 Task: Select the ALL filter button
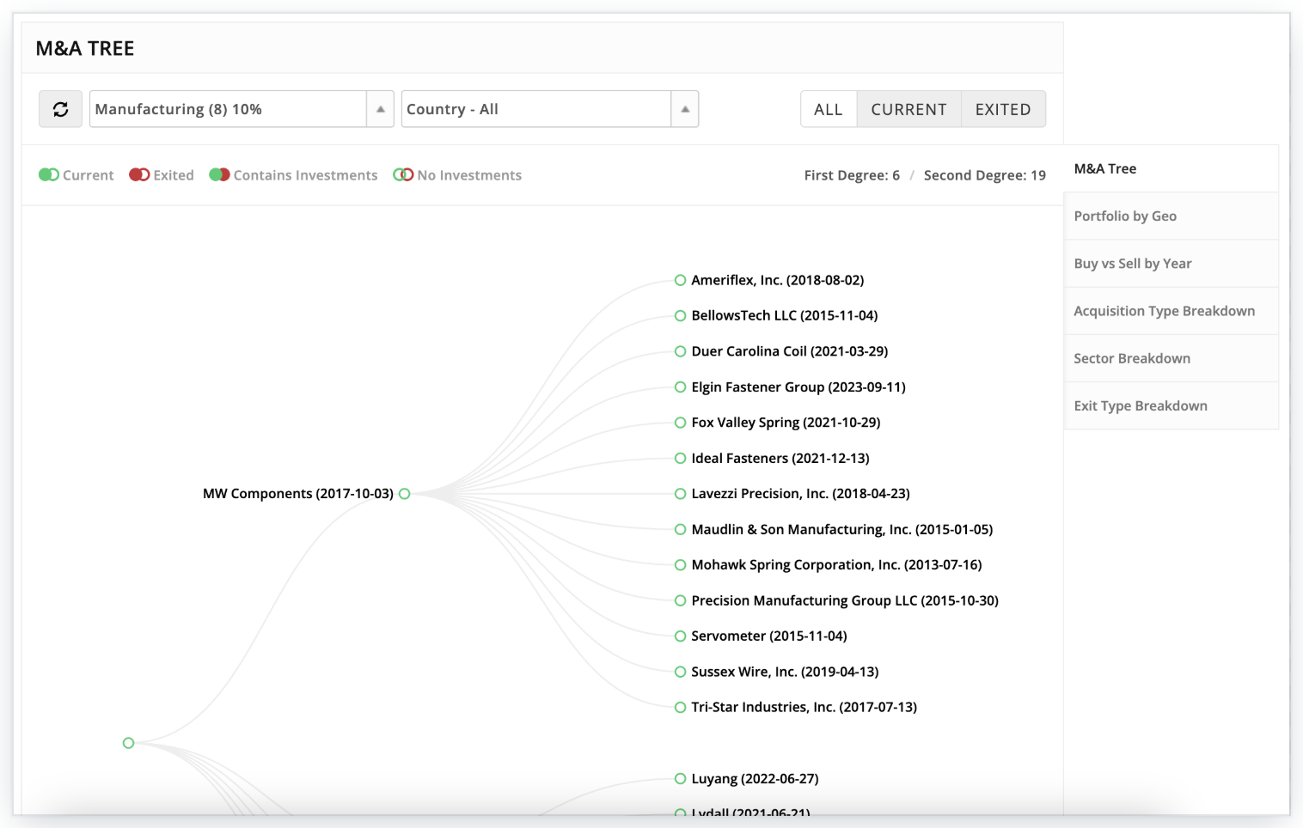pyautogui.click(x=828, y=109)
